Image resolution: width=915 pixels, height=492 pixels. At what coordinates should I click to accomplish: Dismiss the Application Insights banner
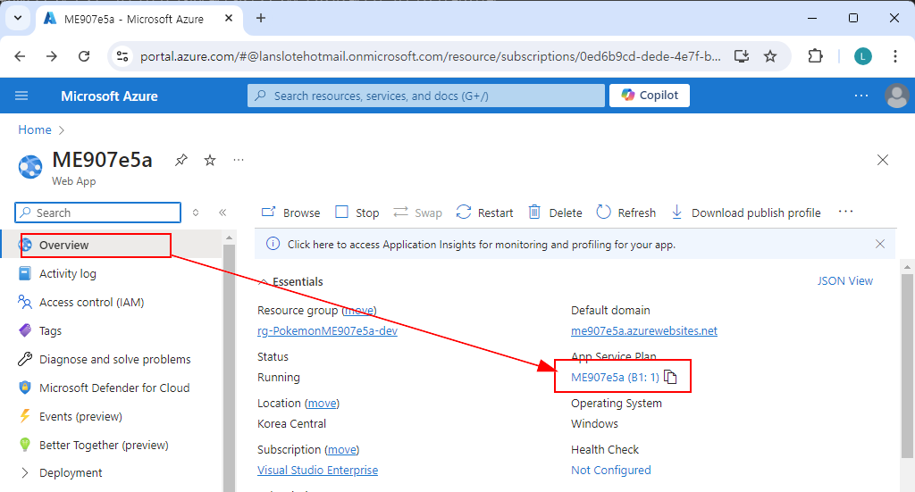(880, 245)
